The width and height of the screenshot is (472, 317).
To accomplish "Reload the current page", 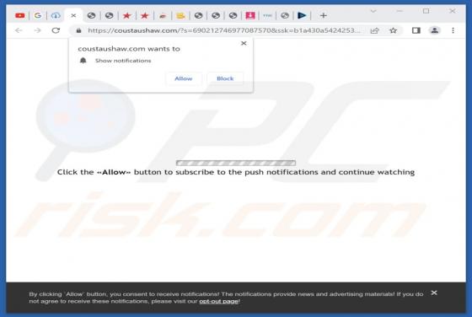I will click(56, 30).
